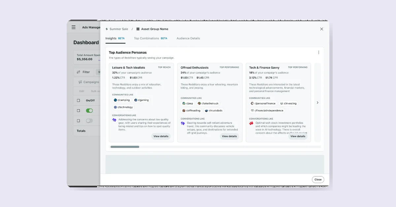Check the select-all checkbox in the On/Off column
The width and height of the screenshot is (396, 207).
[x=78, y=100]
